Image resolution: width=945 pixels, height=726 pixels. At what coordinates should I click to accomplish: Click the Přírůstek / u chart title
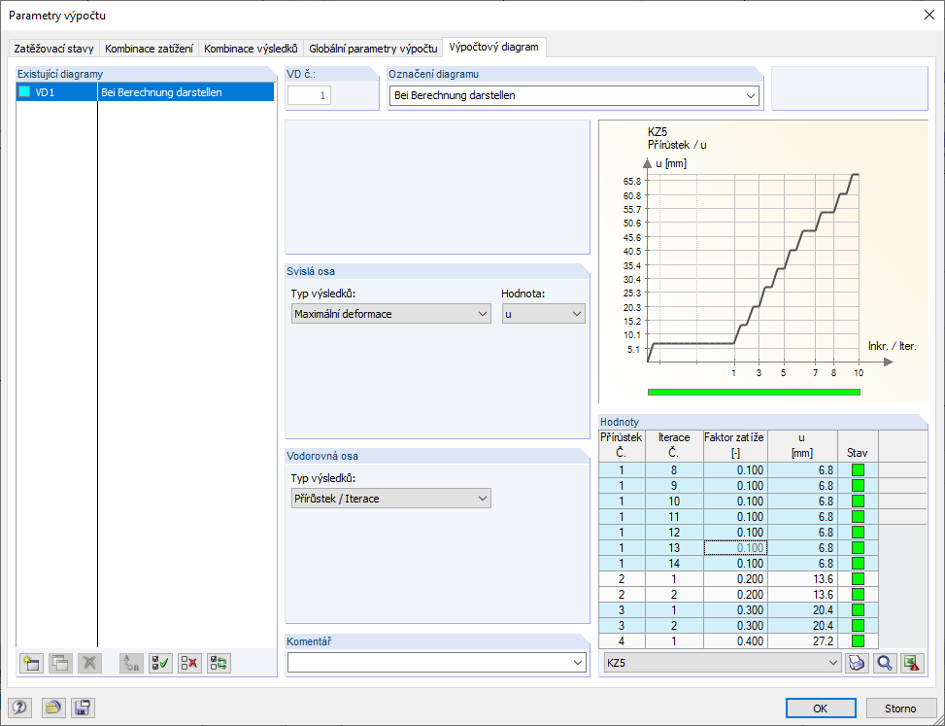[x=677, y=145]
